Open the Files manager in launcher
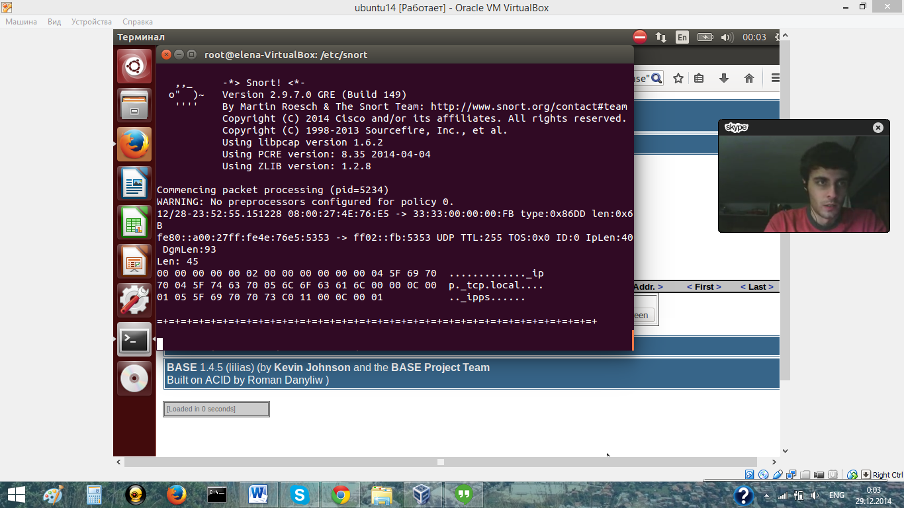This screenshot has width=904, height=508. click(x=134, y=105)
